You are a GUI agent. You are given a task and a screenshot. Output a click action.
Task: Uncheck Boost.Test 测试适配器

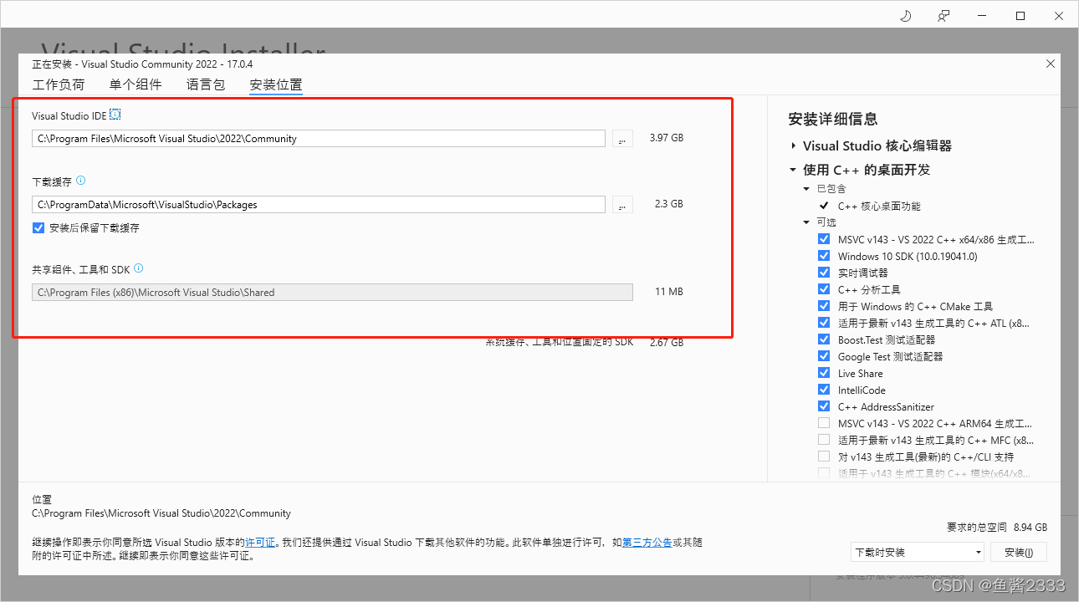824,339
